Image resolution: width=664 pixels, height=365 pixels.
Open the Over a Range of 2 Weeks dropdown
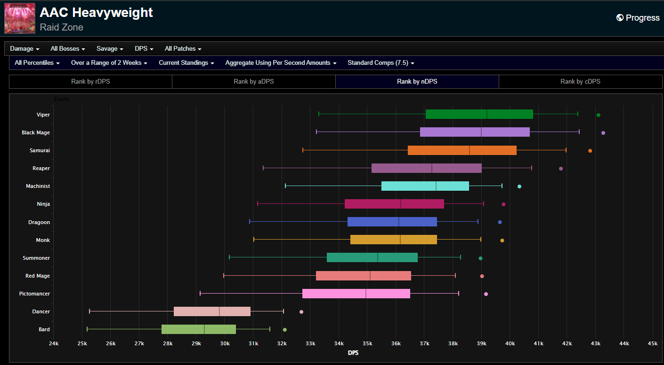(x=109, y=63)
